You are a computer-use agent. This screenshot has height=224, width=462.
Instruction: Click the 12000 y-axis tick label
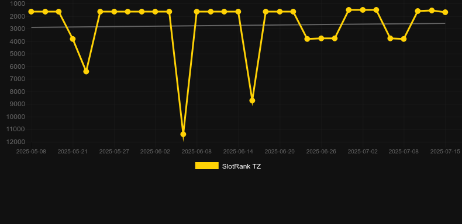15,142
